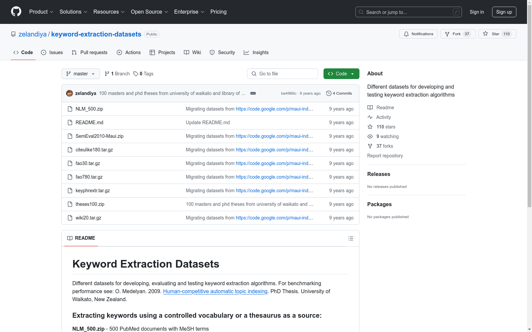This screenshot has width=532, height=332.
Task: Open the master branch selector
Action: (x=81, y=74)
